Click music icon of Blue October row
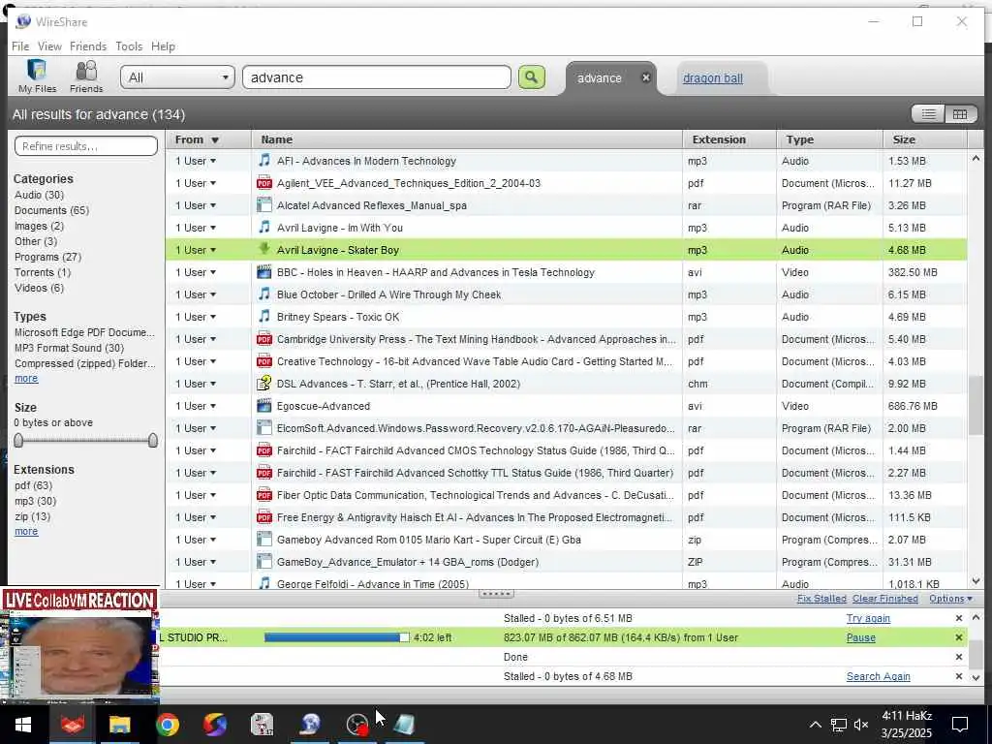 pos(264,294)
